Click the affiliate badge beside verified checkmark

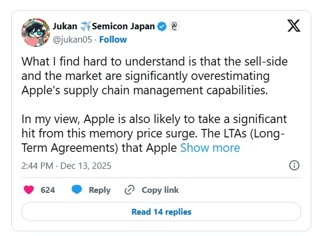tap(174, 26)
